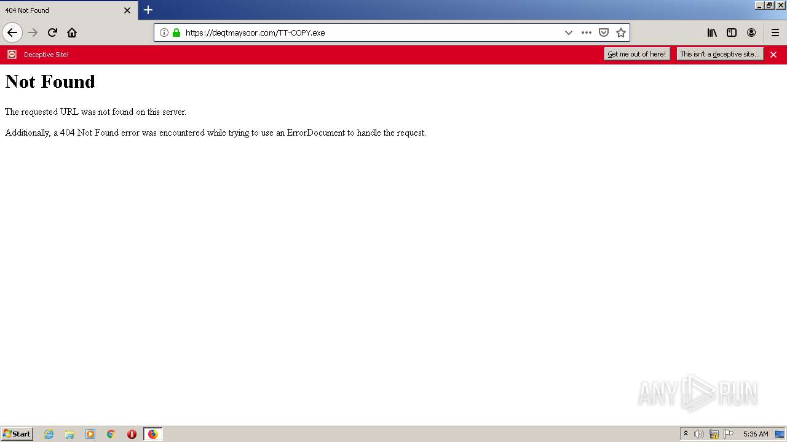787x442 pixels.
Task: Open the volume speaker tray icon
Action: click(699, 434)
